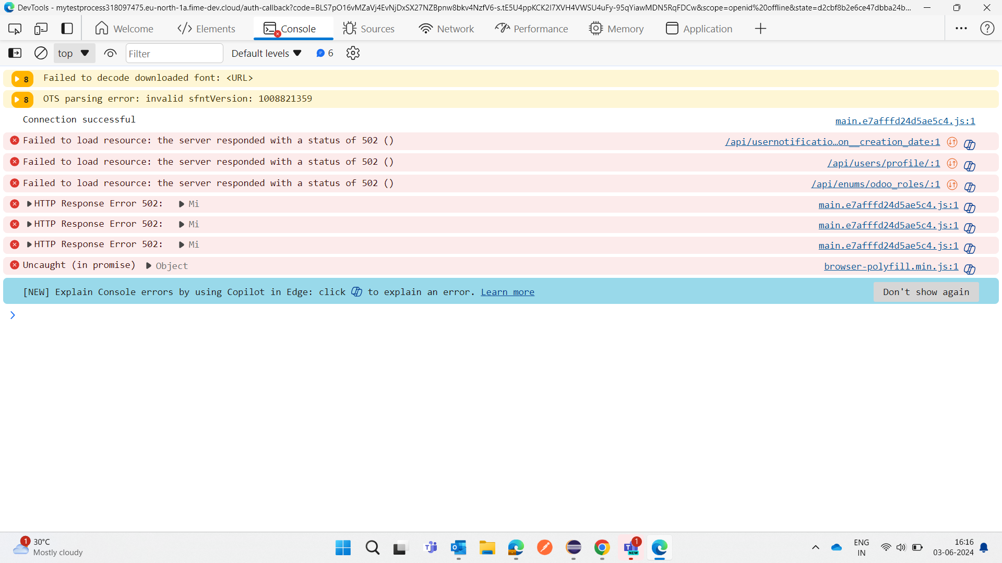
Task: Expand the Uncaught in promise Object
Action: coord(149,266)
